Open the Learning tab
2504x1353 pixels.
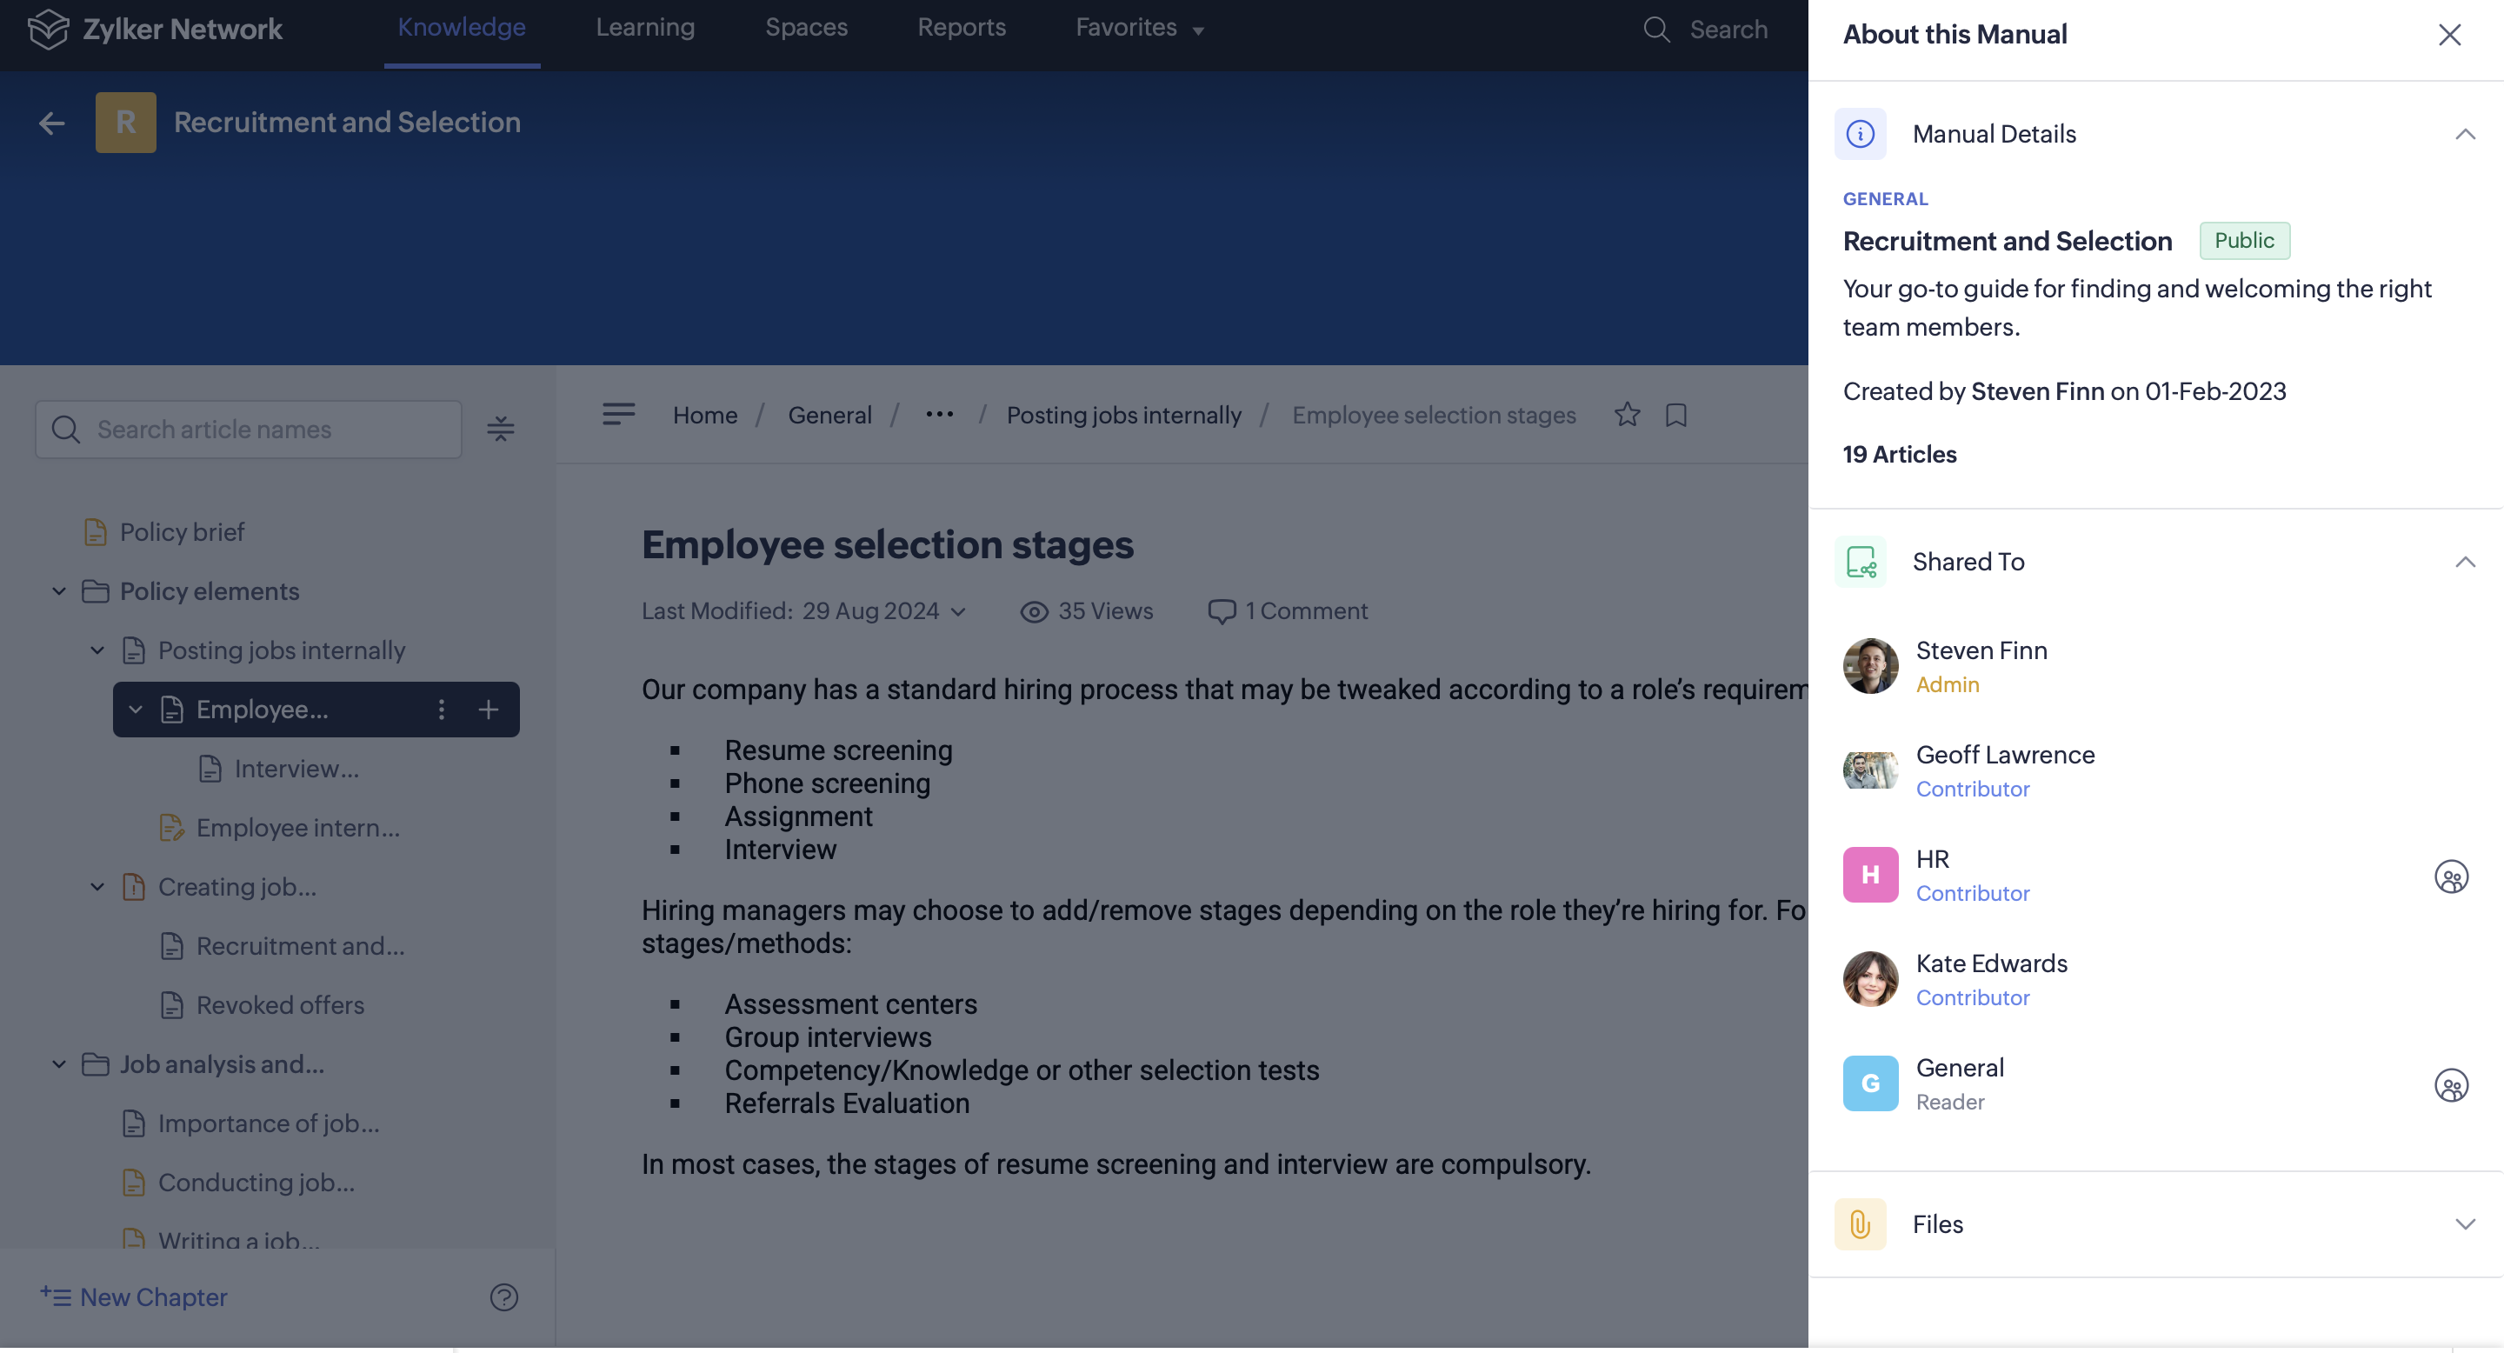pyautogui.click(x=644, y=28)
